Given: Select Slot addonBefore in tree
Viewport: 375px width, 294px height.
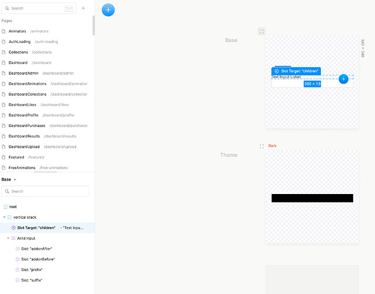Looking at the screenshot, I should [48, 259].
